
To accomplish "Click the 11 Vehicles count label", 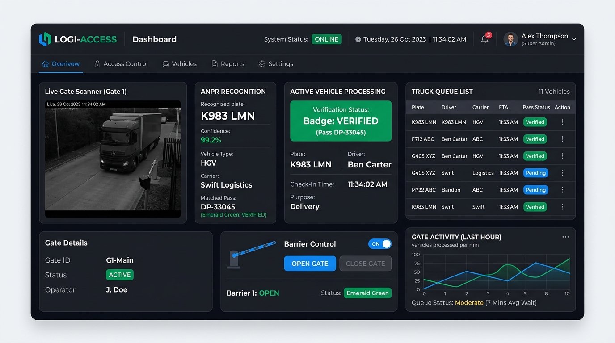I will (554, 92).
